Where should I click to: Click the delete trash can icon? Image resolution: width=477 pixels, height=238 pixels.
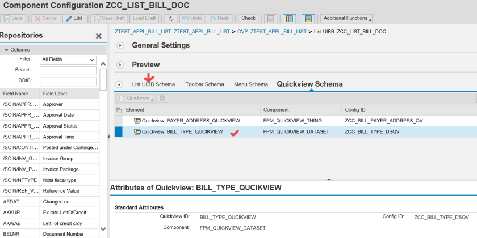[163, 98]
